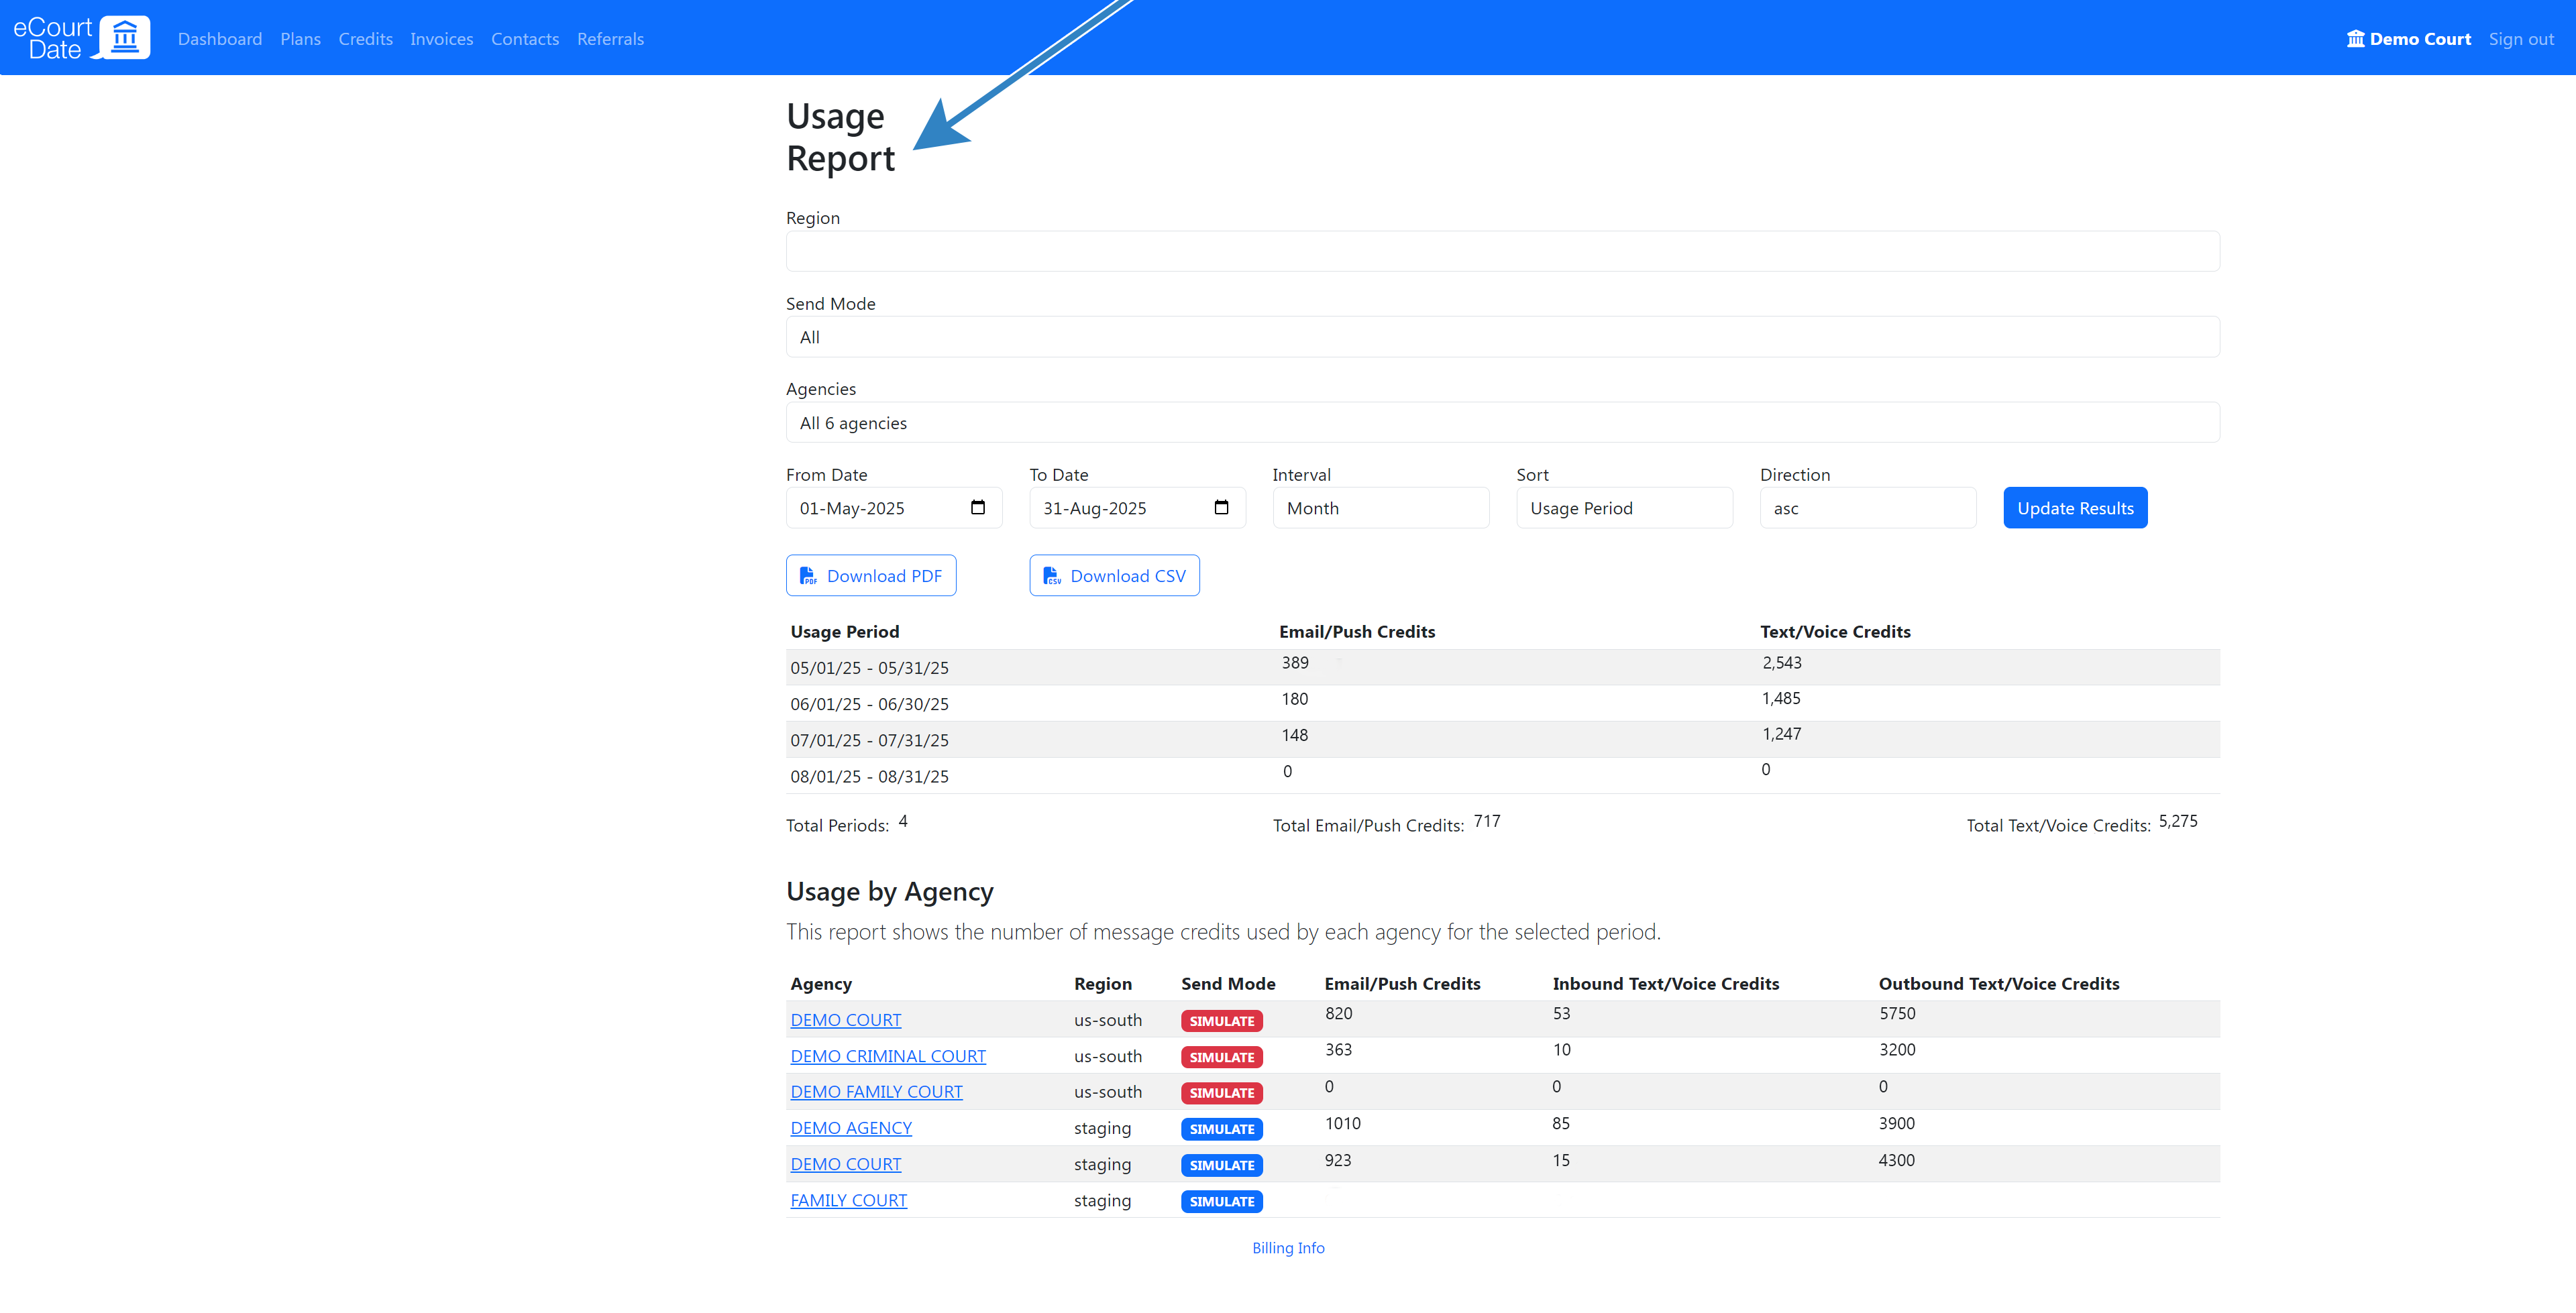Screen dimensions: 2576x1313
Task: Click SIMULATE badge in DEMO FAMILY COURT row
Action: point(1221,1093)
